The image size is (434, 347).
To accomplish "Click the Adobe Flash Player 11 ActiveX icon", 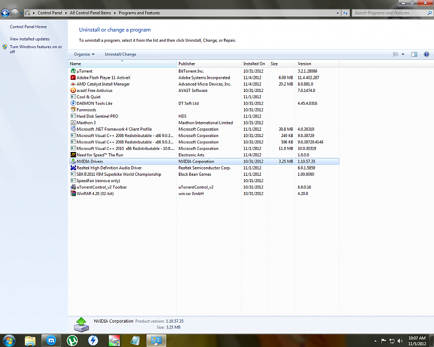I will 73,77.
